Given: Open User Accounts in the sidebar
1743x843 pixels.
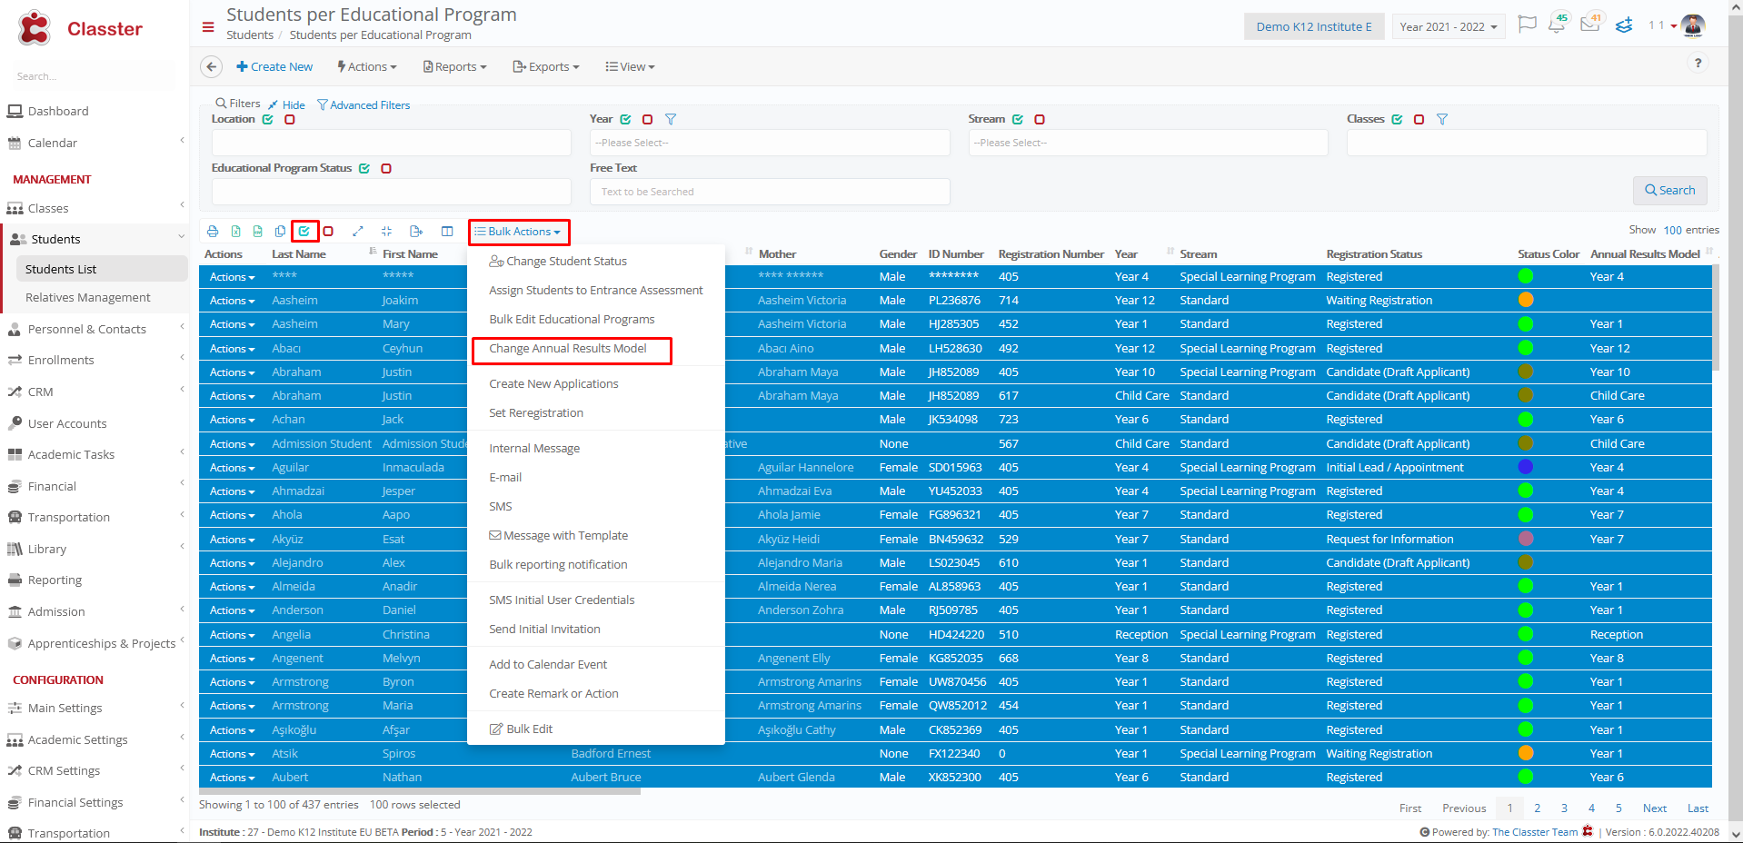Looking at the screenshot, I should (x=67, y=423).
